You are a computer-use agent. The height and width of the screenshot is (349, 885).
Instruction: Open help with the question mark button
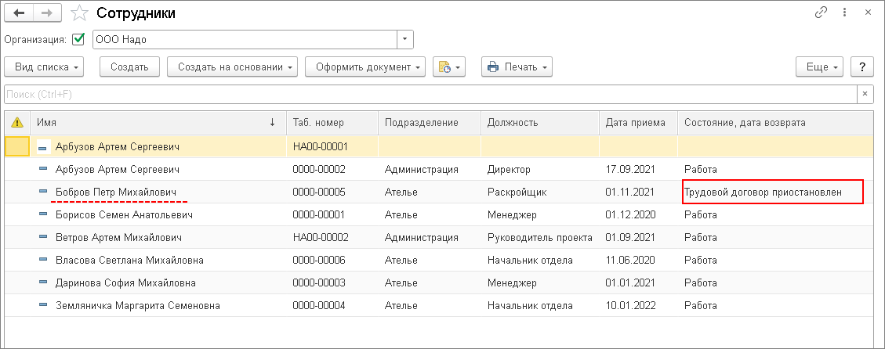point(862,67)
